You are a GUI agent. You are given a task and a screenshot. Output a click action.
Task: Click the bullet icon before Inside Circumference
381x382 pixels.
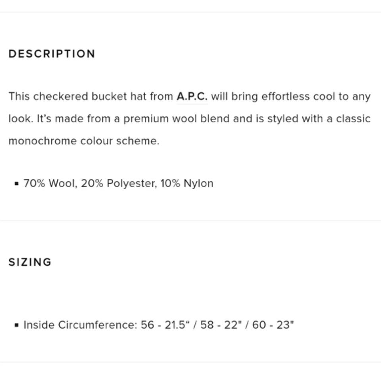(x=16, y=325)
